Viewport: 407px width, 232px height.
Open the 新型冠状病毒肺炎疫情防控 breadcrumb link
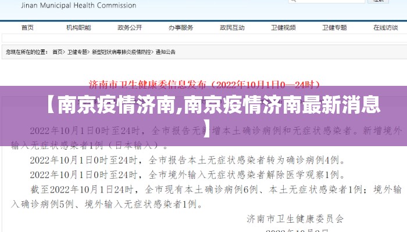click(x=121, y=52)
